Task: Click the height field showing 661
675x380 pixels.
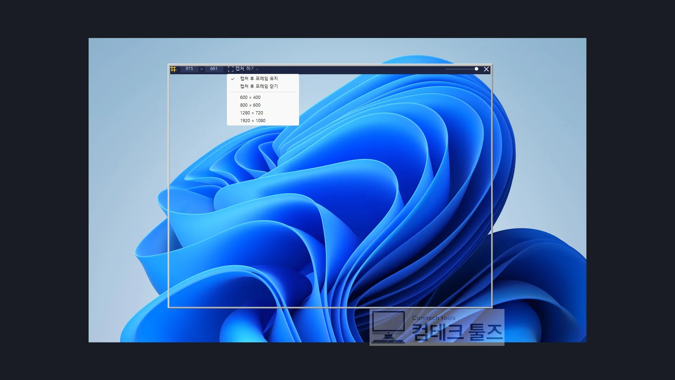Action: [214, 69]
